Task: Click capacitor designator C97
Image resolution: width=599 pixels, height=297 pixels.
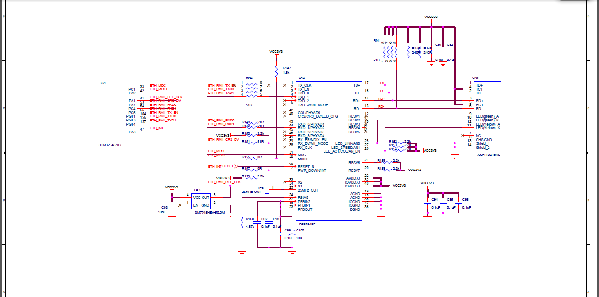Action: pyautogui.click(x=264, y=219)
